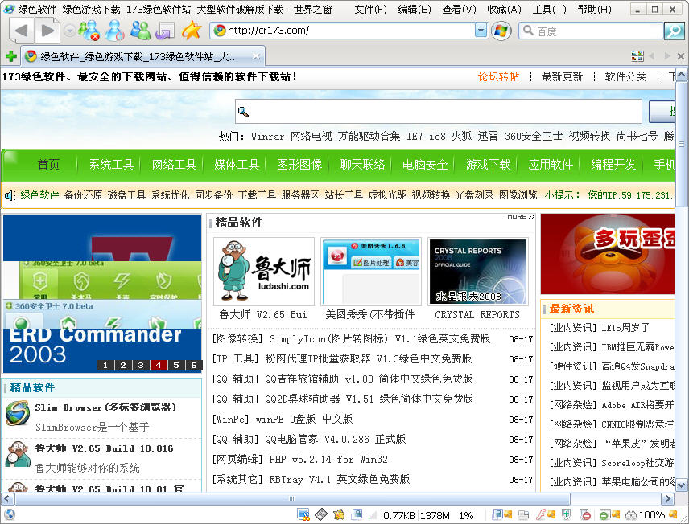This screenshot has height=524, width=689.
Task: Click the round Windows logo button
Action: pyautogui.click(x=501, y=31)
